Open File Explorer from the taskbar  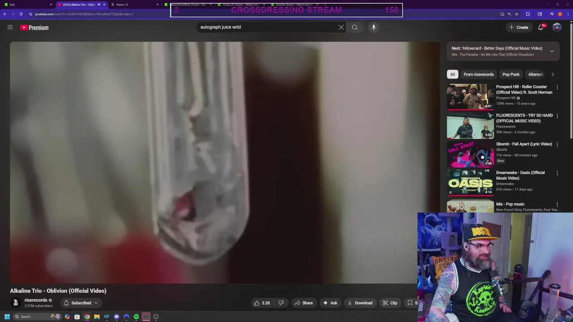(x=97, y=317)
